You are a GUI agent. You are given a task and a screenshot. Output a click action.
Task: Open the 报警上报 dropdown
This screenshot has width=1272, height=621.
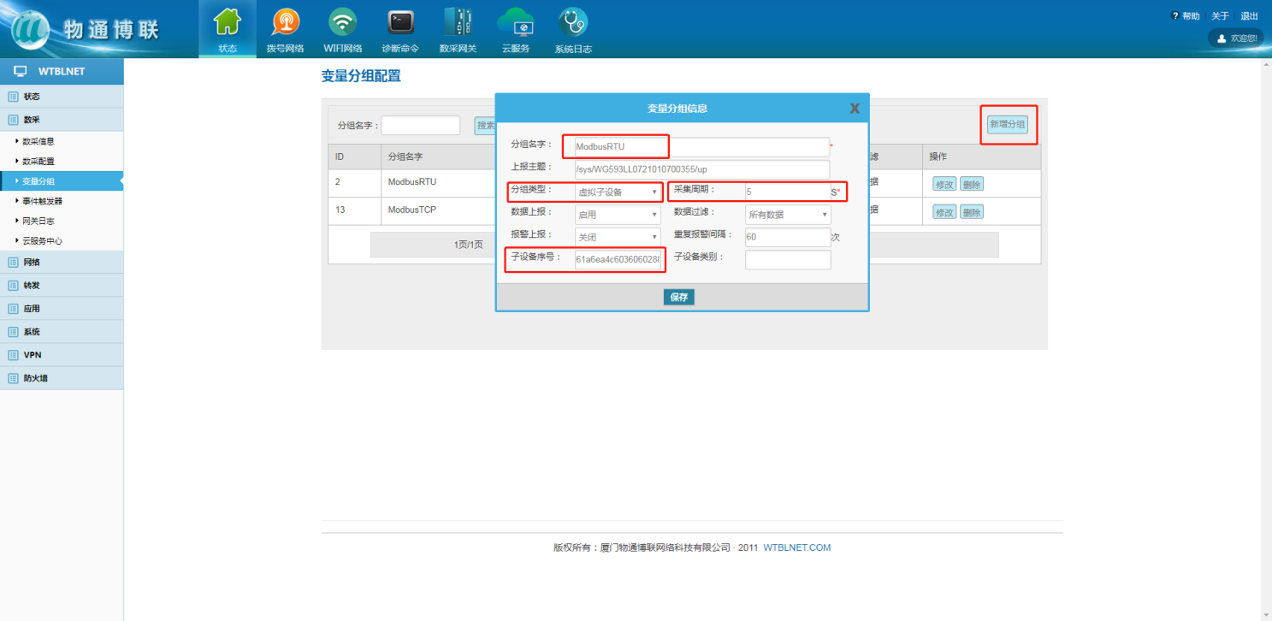coord(617,237)
